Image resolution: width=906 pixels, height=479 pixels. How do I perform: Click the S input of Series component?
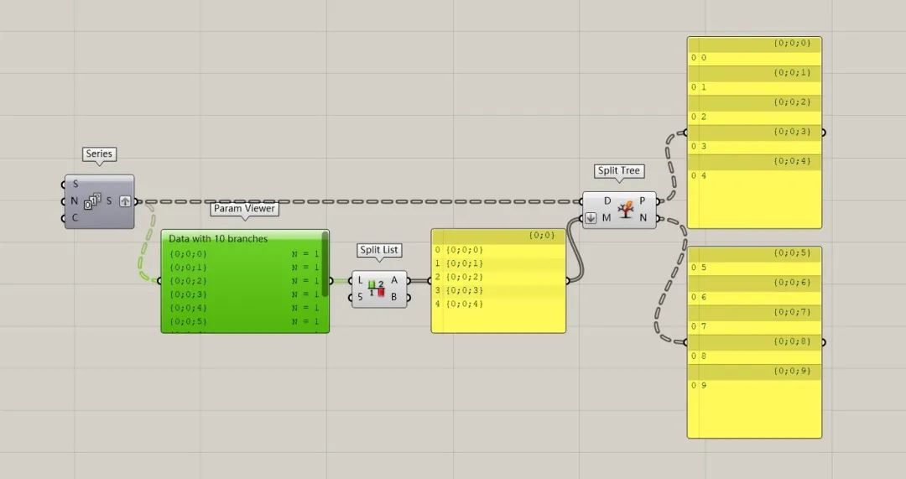click(x=75, y=185)
